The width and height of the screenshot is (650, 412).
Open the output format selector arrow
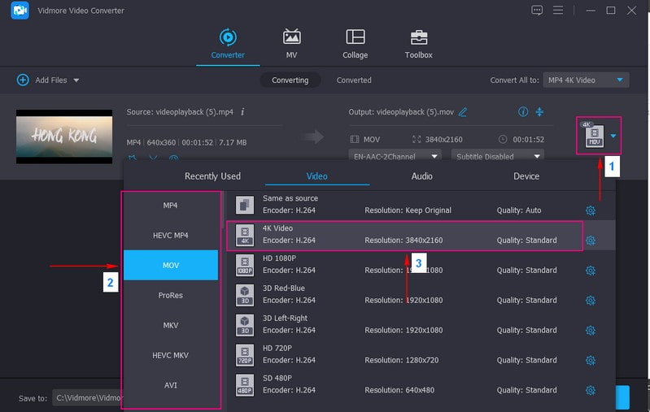613,137
